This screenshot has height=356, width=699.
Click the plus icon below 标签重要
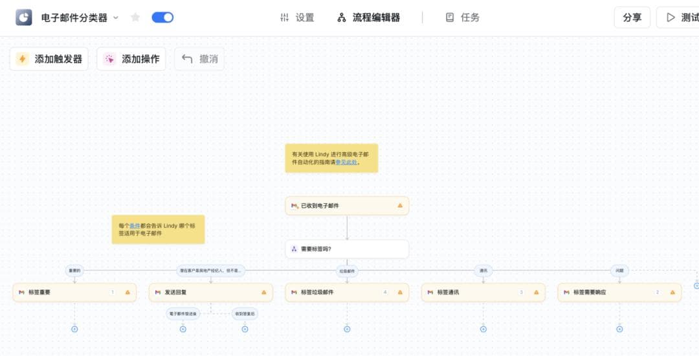74,329
